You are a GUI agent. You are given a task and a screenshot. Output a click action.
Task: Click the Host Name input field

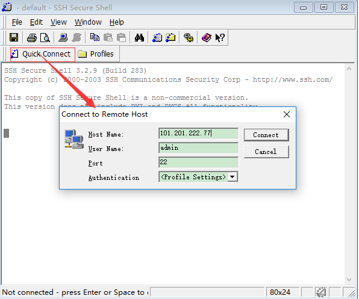(x=198, y=134)
